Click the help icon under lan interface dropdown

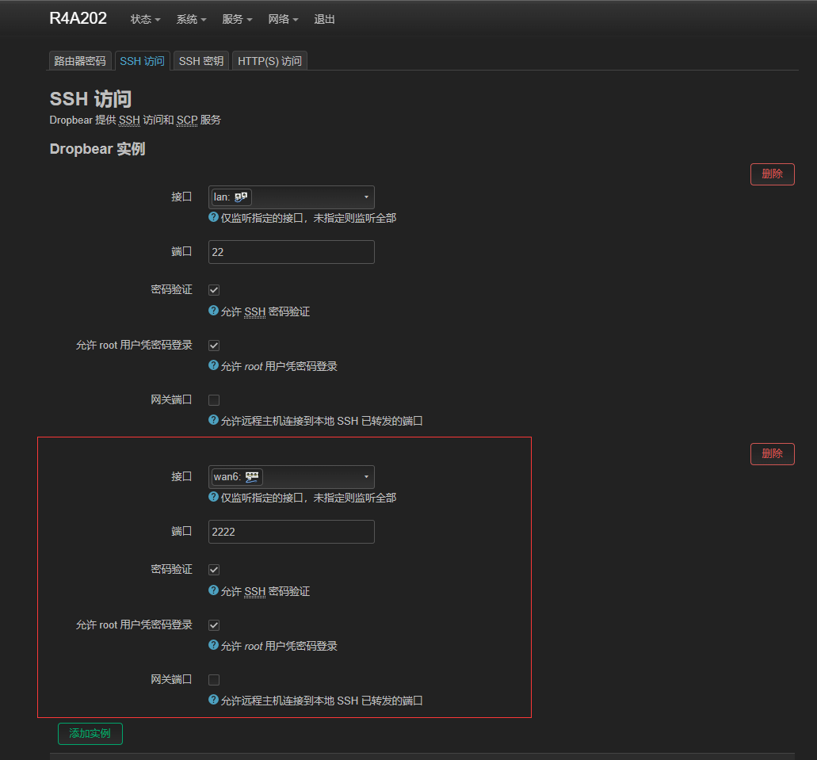click(x=213, y=217)
